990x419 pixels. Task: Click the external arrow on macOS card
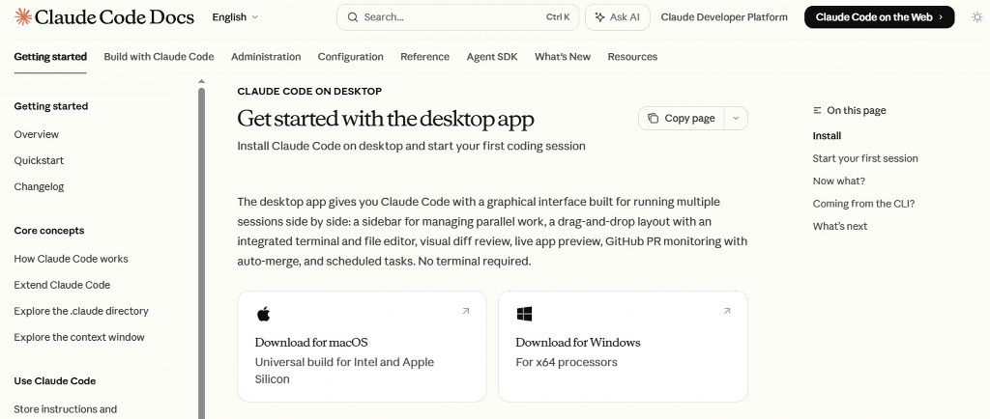(x=466, y=311)
